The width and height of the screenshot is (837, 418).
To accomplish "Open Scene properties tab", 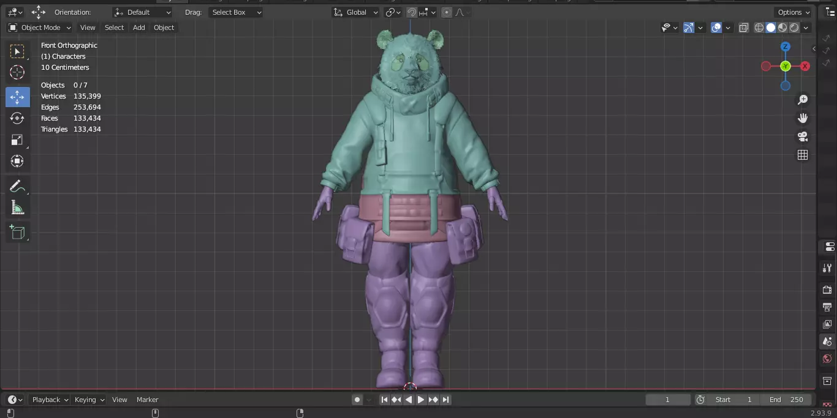I will [x=827, y=341].
